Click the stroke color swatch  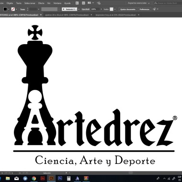pyautogui.click(x=13, y=9)
